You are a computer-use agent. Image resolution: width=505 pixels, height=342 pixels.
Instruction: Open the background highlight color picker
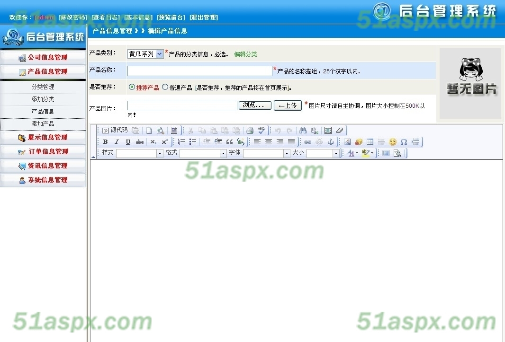tap(367, 153)
